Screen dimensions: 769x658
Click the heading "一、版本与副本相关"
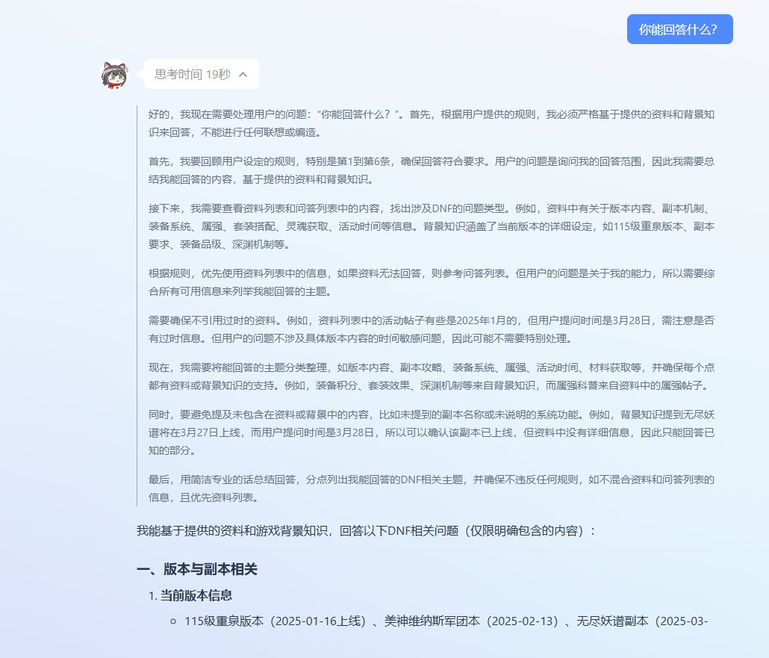coord(196,568)
